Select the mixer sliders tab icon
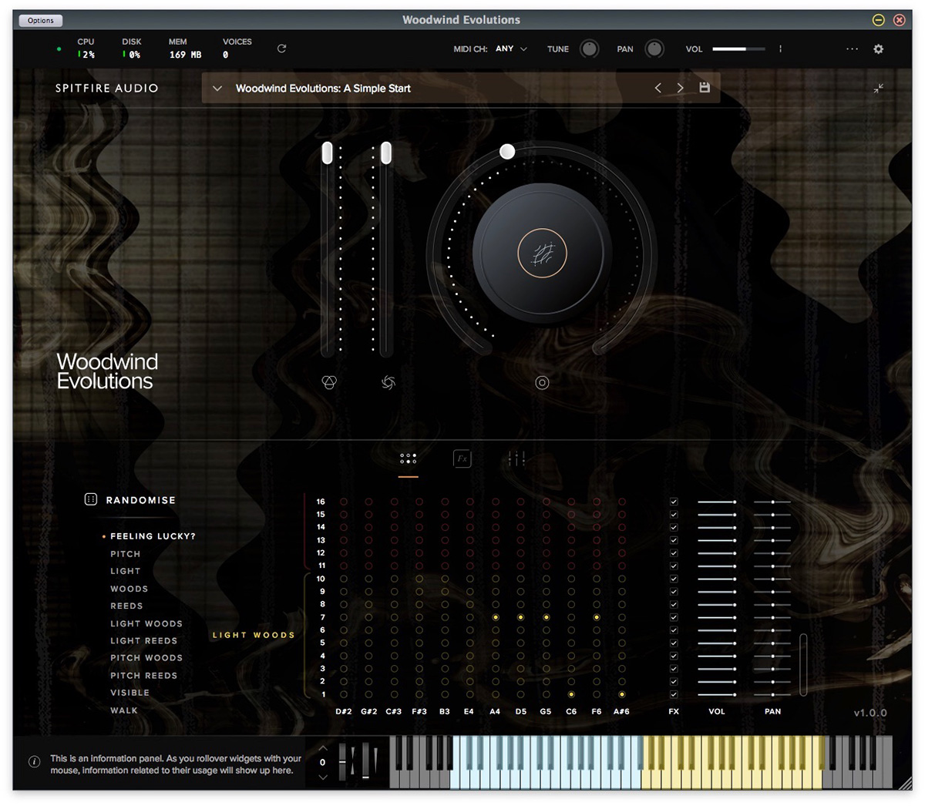Viewport: 925px width, 806px height. (516, 458)
